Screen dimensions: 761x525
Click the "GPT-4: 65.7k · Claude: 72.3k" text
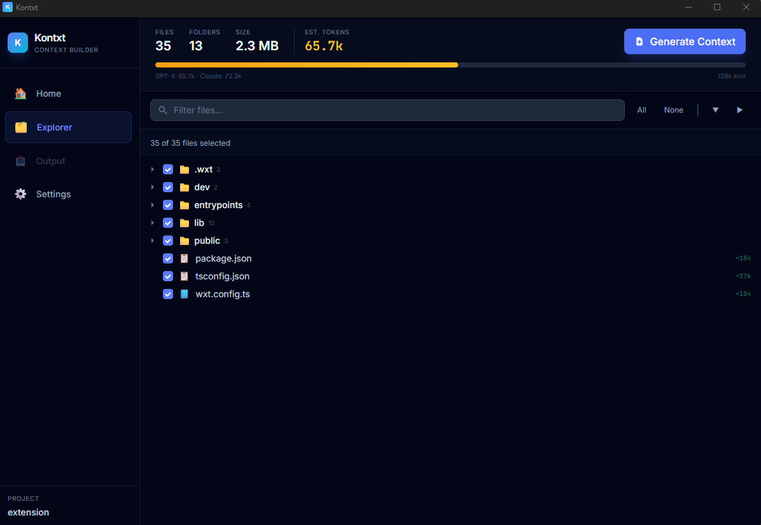(199, 76)
